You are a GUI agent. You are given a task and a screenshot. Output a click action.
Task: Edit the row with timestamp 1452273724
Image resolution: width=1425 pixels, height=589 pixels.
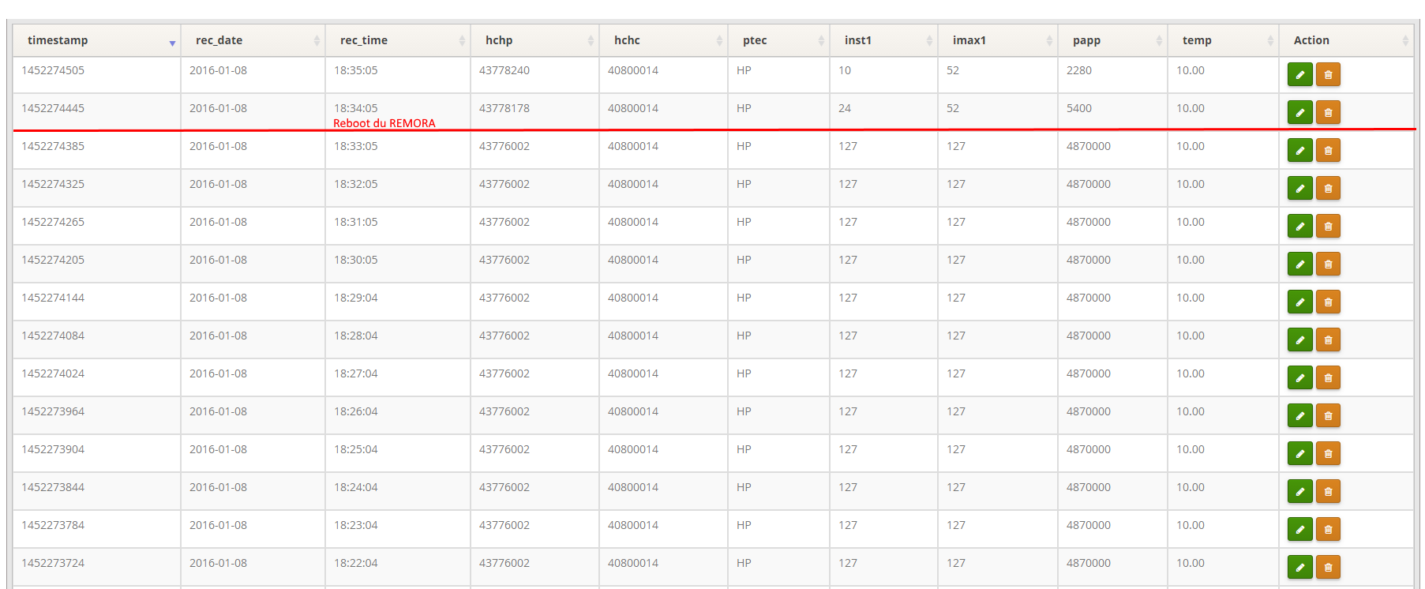(x=1299, y=567)
